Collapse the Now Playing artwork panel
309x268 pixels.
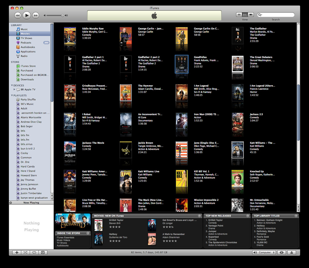(11, 203)
